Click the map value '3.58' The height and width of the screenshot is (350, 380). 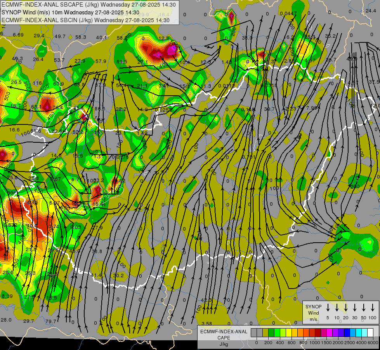207,324
